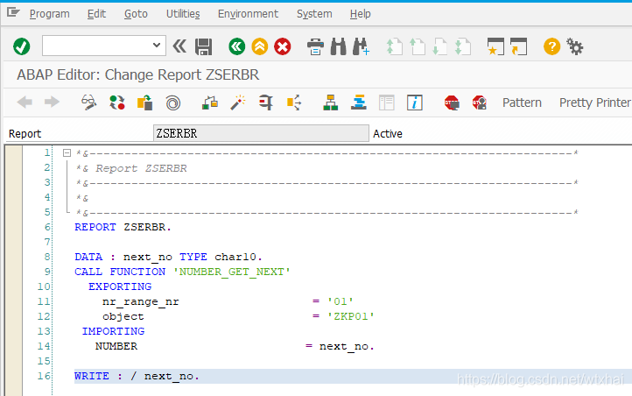The image size is (632, 396).
Task: Open the Edit menu
Action: tap(96, 14)
